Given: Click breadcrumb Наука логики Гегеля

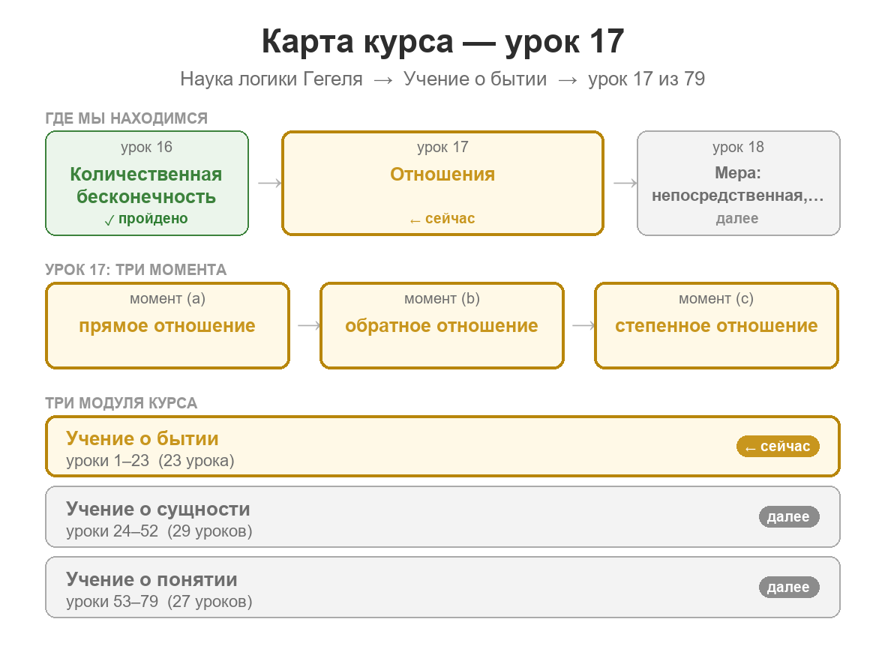Looking at the screenshot, I should pyautogui.click(x=271, y=79).
